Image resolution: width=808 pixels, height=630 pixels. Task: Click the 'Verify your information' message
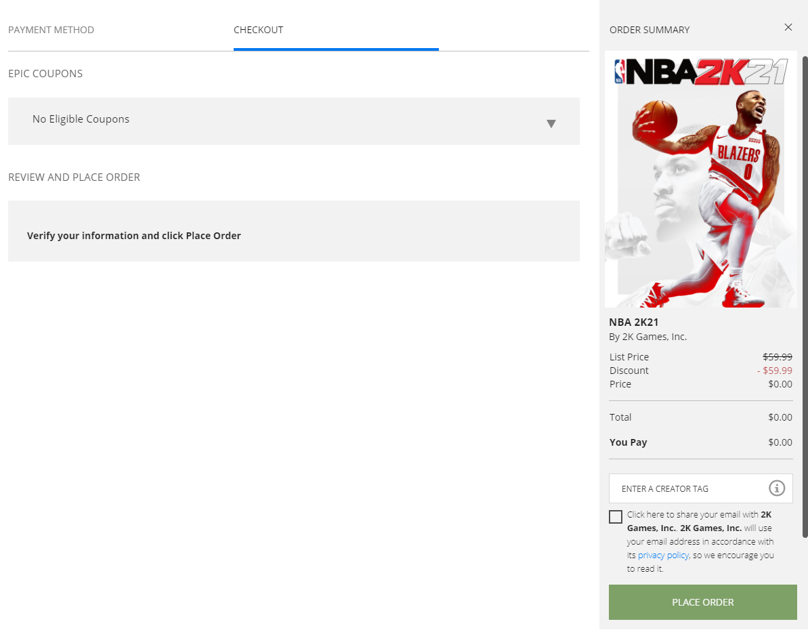[134, 236]
